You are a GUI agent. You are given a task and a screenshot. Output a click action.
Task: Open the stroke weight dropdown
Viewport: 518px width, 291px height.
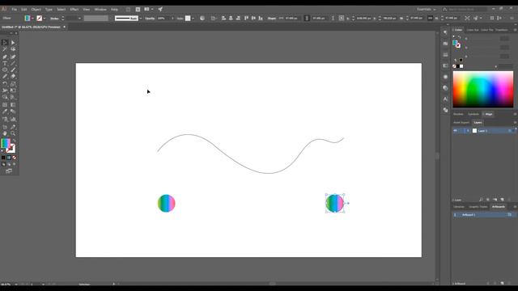(79, 19)
